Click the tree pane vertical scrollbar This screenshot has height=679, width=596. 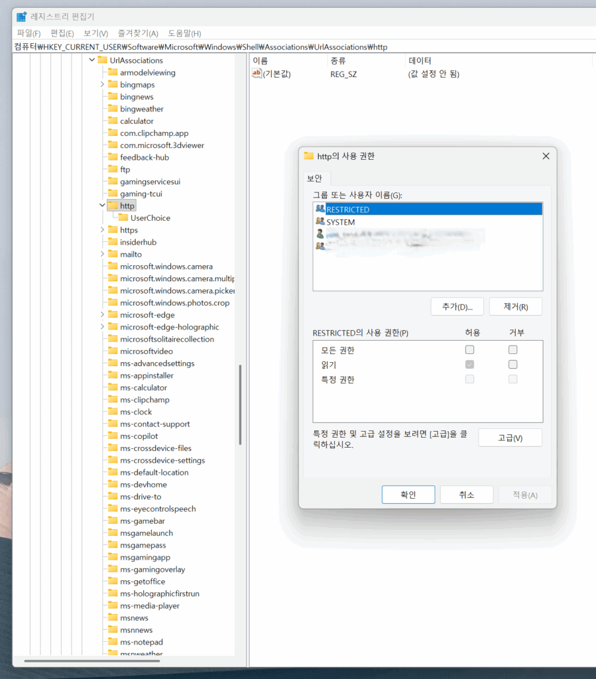[x=240, y=404]
